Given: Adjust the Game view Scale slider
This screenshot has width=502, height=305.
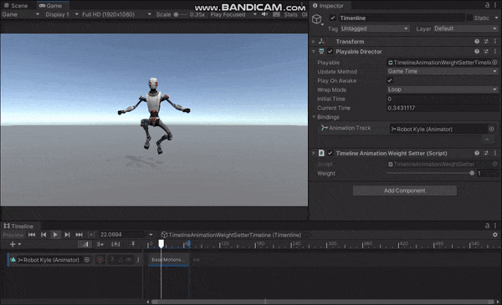Looking at the screenshot, I should pyautogui.click(x=180, y=14).
